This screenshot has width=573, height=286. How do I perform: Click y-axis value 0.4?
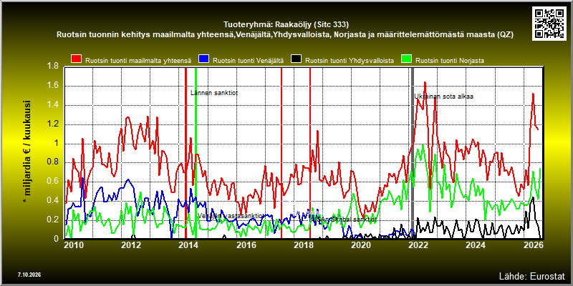pyautogui.click(x=53, y=200)
